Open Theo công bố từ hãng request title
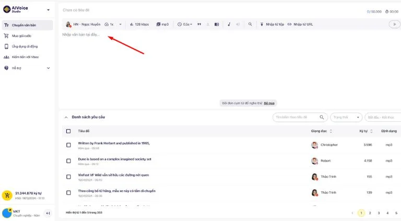 pos(116,191)
